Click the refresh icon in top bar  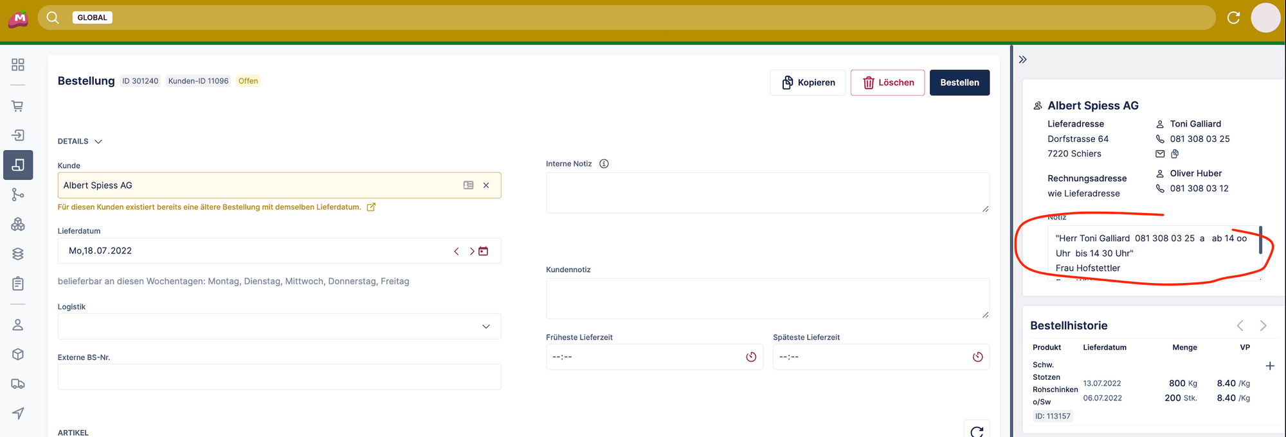pyautogui.click(x=1233, y=17)
